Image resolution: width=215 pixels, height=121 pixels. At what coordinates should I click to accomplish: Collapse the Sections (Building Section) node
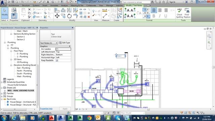(11, 34)
